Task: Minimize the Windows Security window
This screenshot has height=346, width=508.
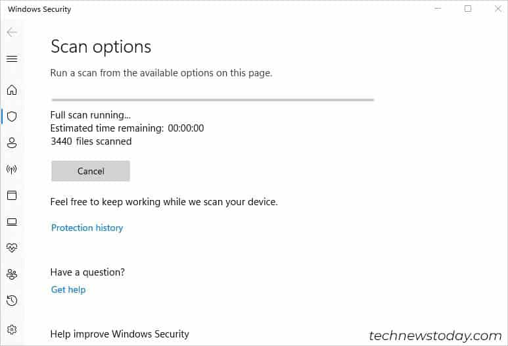Action: pyautogui.click(x=438, y=9)
